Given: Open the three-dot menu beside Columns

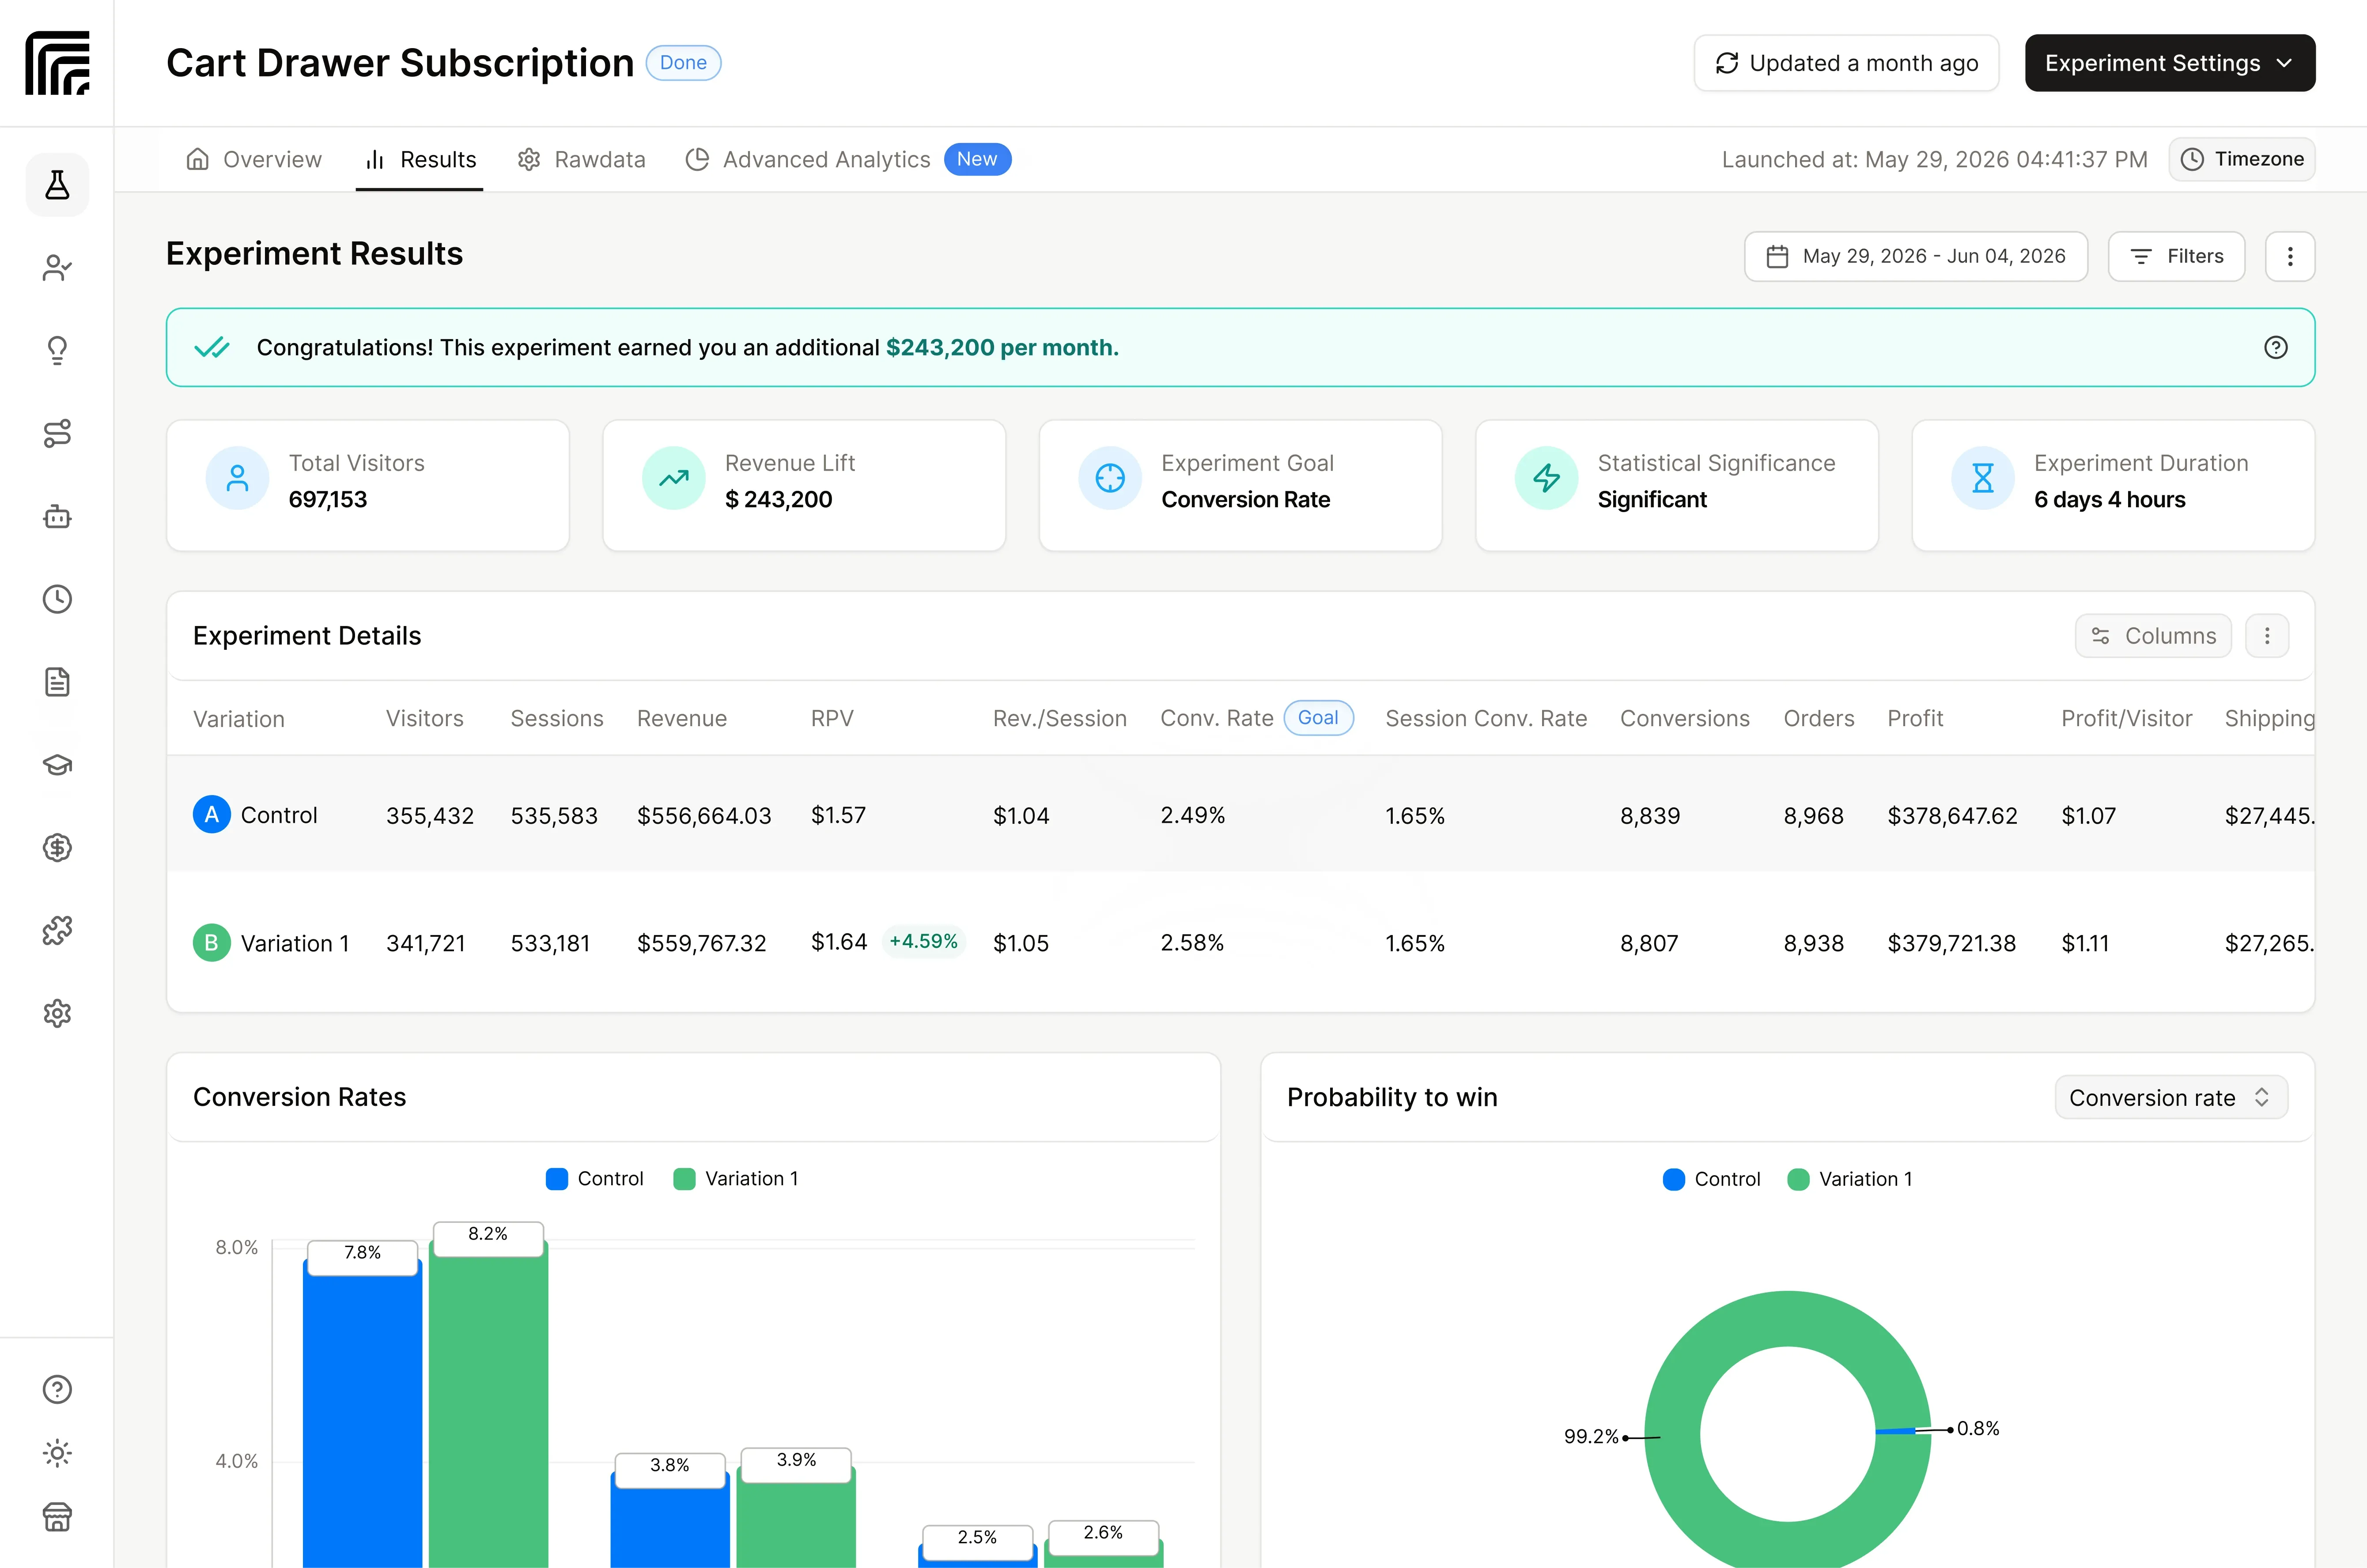Looking at the screenshot, I should tap(2267, 636).
